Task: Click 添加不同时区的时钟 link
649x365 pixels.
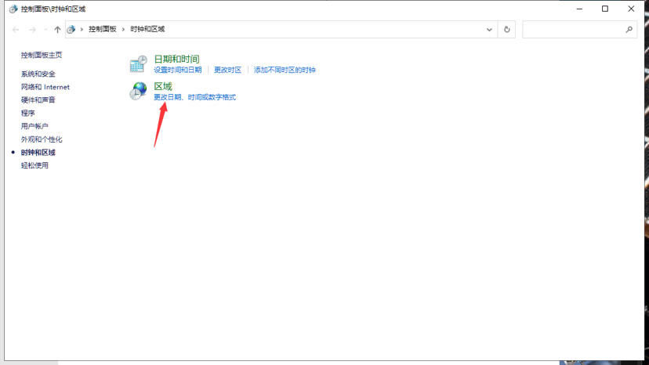Action: pyautogui.click(x=285, y=70)
